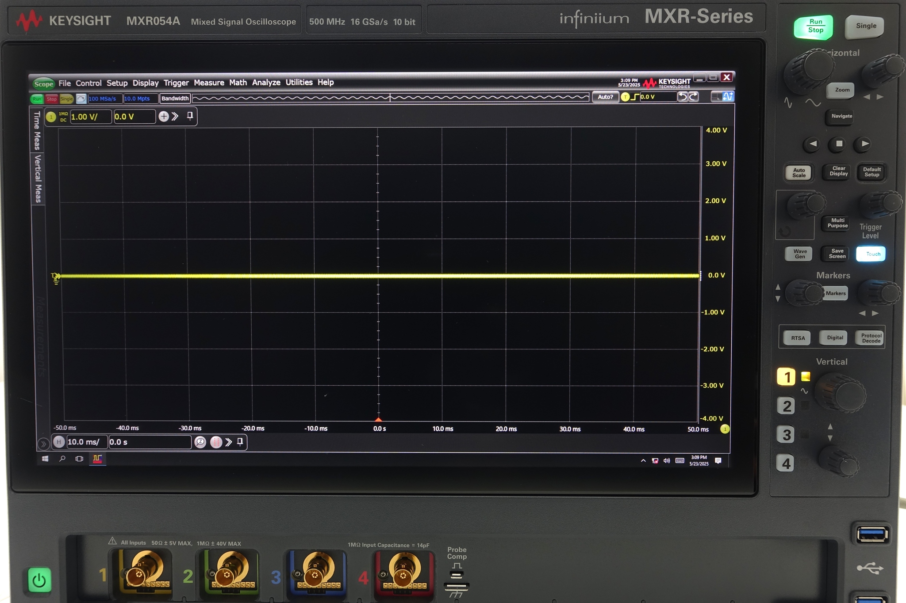Click the H horizontal settings icon

[59, 442]
